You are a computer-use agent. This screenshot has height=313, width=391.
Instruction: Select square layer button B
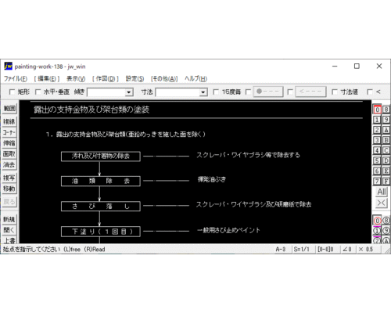pyautogui.click(x=386, y=140)
